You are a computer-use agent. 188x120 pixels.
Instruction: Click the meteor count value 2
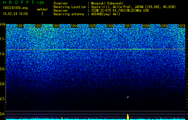[42, 14]
